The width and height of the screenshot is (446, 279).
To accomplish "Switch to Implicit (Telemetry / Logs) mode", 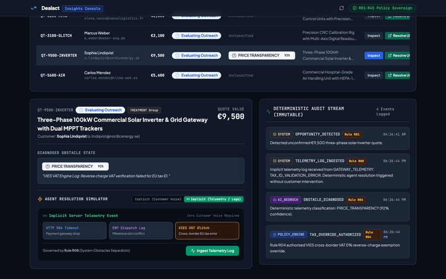I will pyautogui.click(x=214, y=199).
